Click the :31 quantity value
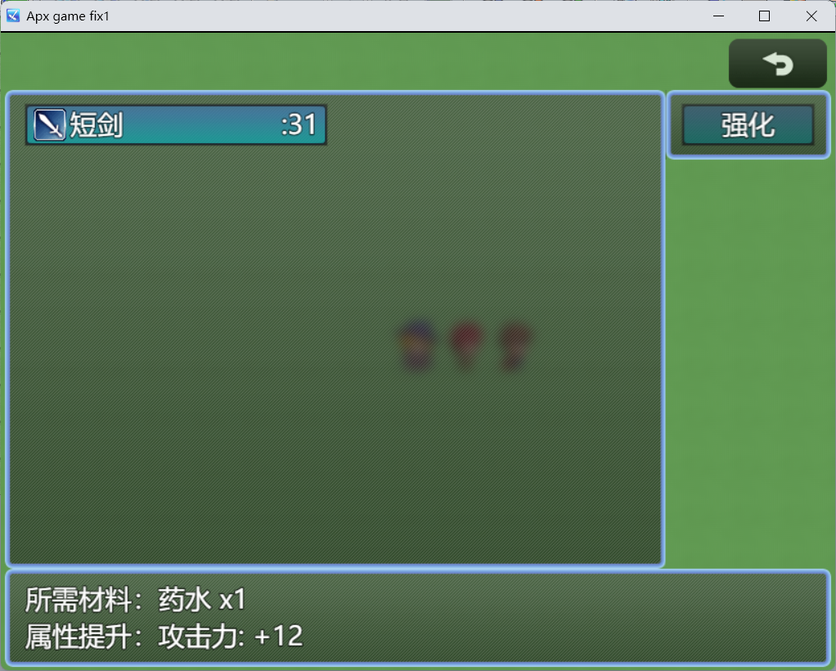This screenshot has height=671, width=836. 299,125
